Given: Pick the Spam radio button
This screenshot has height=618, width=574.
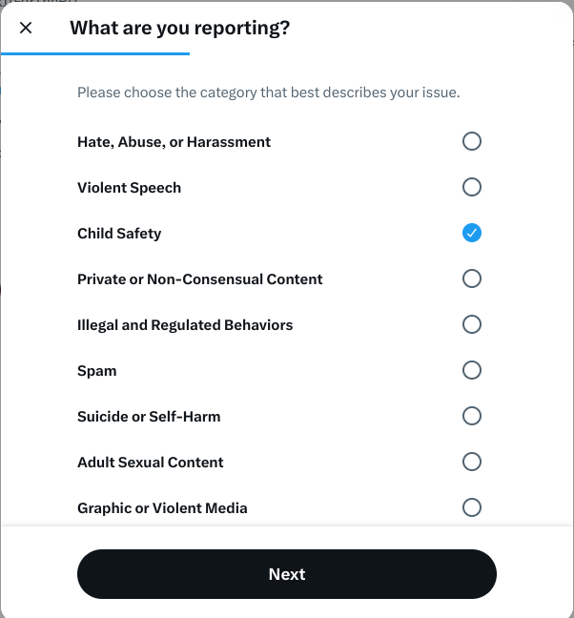Looking at the screenshot, I should coord(471,371).
